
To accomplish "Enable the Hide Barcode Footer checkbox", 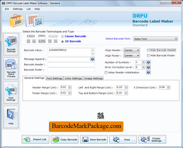I will tap(148, 55).
